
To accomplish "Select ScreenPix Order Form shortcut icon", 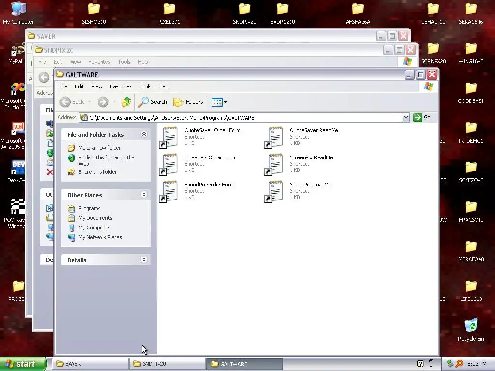I will pos(168,164).
